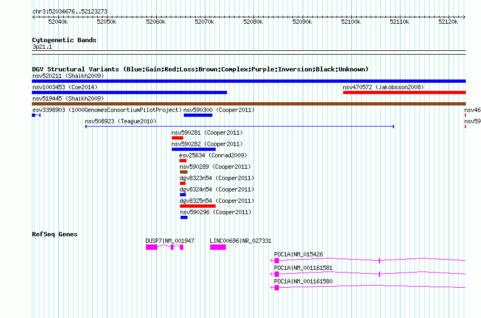
Task: Click dgv8325n54 red loss bar
Action: pyautogui.click(x=198, y=206)
